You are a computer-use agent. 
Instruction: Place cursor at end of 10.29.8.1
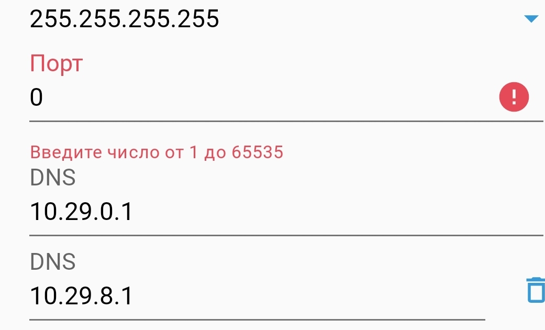133,296
